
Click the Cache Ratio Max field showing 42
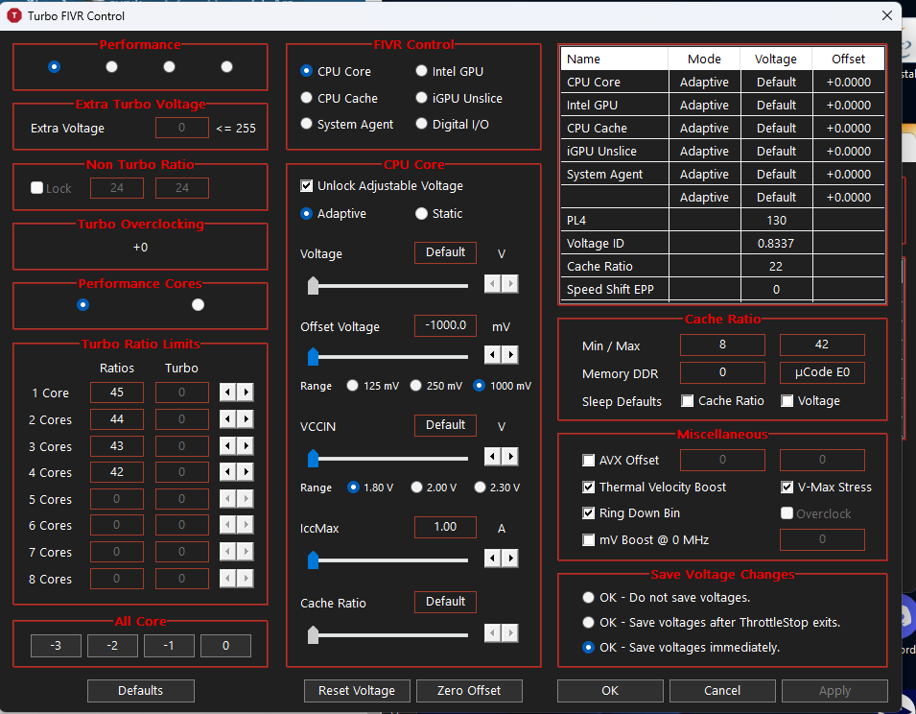coord(822,345)
